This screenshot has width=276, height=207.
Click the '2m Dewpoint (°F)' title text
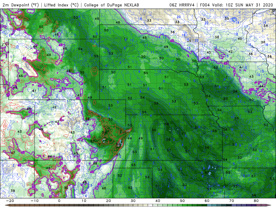(21, 5)
